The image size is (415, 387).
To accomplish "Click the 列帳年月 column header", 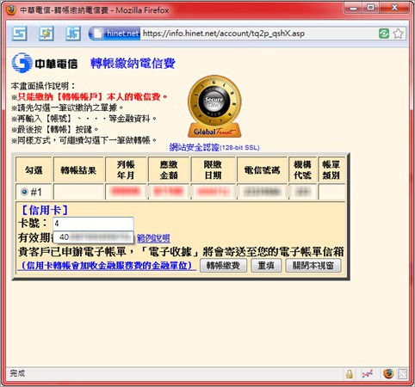I will pyautogui.click(x=126, y=169).
